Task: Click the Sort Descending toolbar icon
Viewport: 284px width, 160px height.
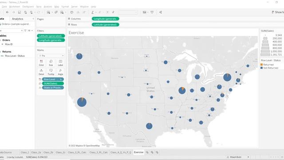Action: [x=84, y=12]
